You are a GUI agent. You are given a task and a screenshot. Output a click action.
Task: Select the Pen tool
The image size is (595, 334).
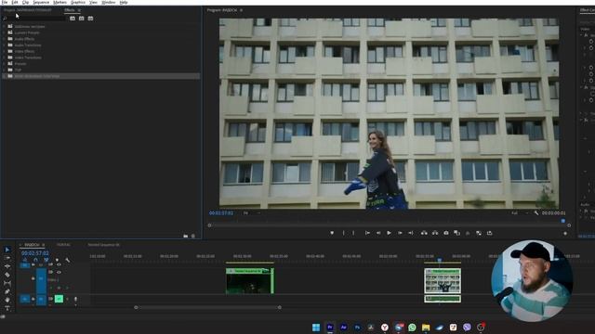7,291
